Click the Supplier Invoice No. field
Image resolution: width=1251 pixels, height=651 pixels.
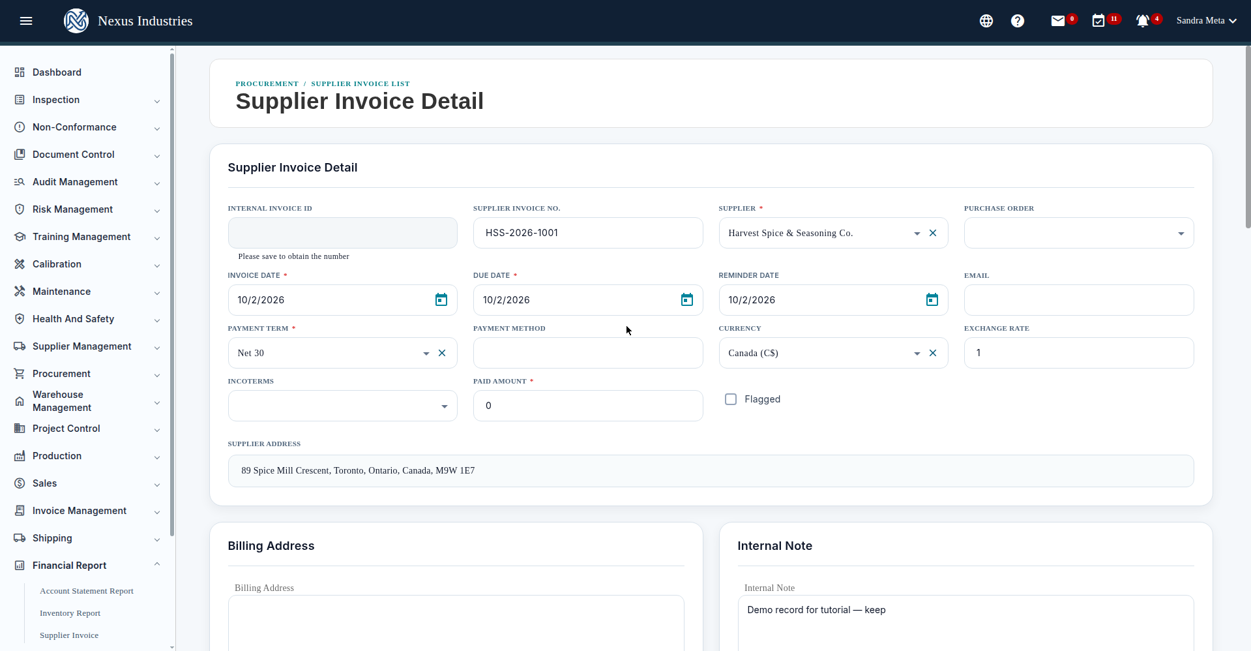click(x=588, y=233)
